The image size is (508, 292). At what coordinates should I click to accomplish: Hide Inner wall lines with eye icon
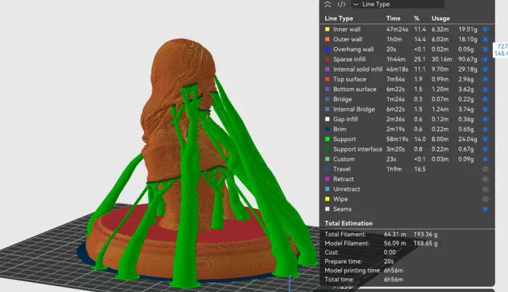pyautogui.click(x=485, y=29)
